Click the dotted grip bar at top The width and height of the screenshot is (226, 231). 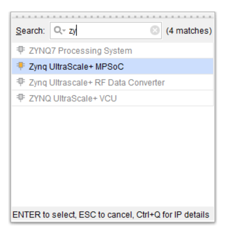[113, 17]
